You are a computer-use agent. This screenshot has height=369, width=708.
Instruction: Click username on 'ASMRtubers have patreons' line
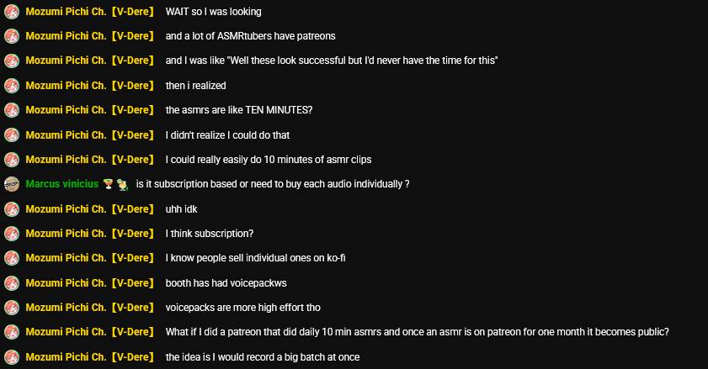pyautogui.click(x=66, y=36)
